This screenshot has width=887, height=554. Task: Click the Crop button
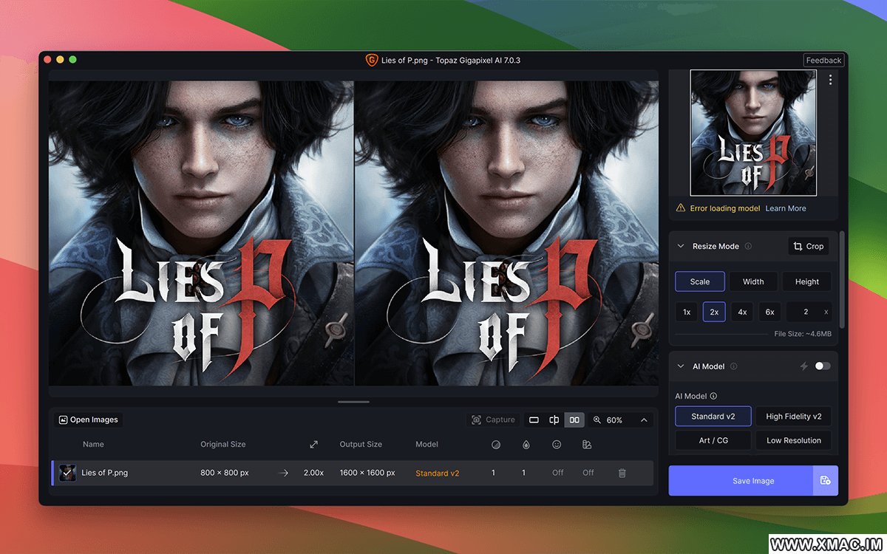(808, 246)
